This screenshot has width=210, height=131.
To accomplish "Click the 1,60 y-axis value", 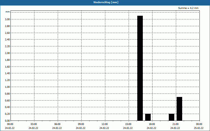I will click(7, 67).
